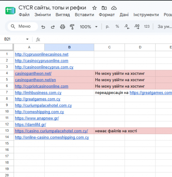
Task: Select column B header
Action: [69, 47]
